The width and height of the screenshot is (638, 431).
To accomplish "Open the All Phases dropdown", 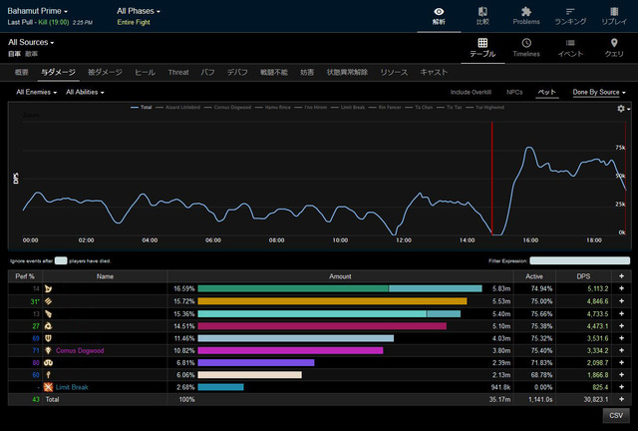I will pyautogui.click(x=139, y=11).
